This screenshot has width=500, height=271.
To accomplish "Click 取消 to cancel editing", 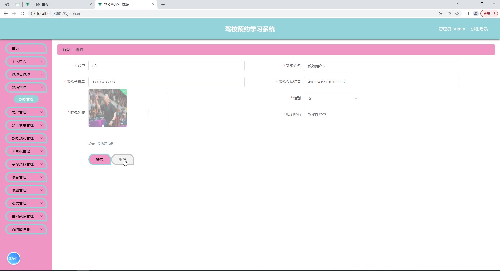I will pyautogui.click(x=123, y=159).
